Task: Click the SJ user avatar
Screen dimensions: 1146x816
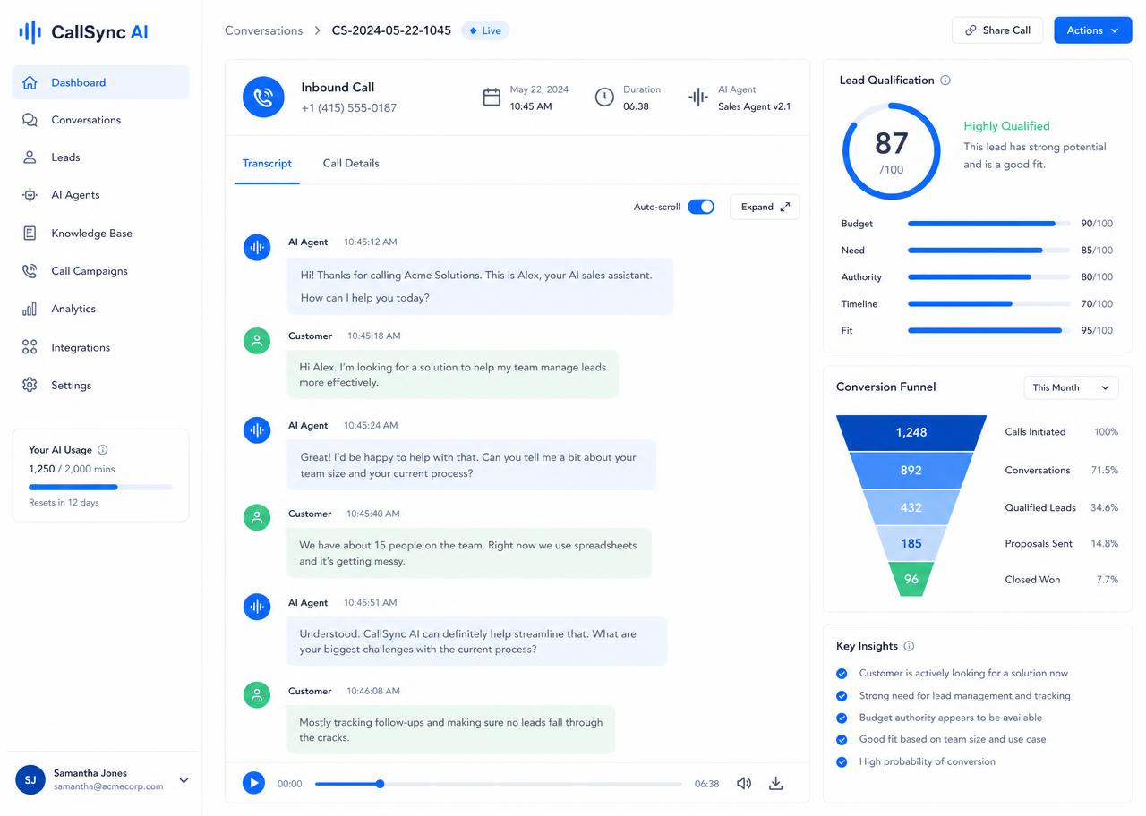Action: click(30, 780)
